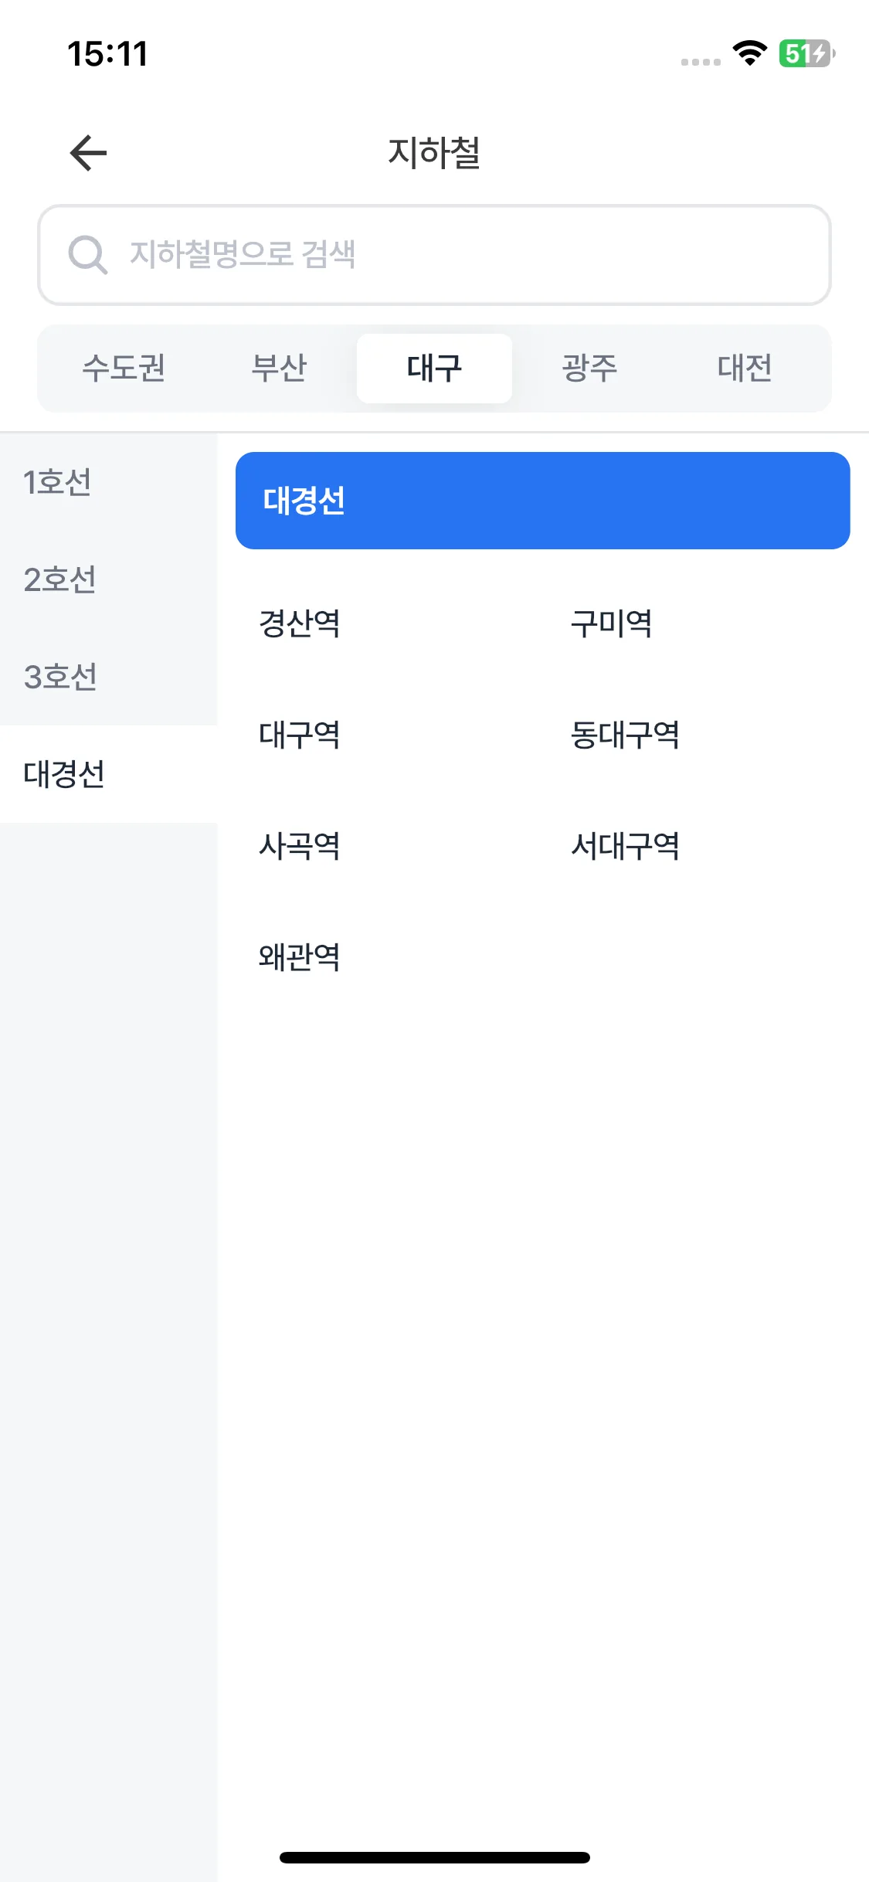Image resolution: width=869 pixels, height=1882 pixels.
Task: Select 대경선 in the line sidebar
Action: 108,774
